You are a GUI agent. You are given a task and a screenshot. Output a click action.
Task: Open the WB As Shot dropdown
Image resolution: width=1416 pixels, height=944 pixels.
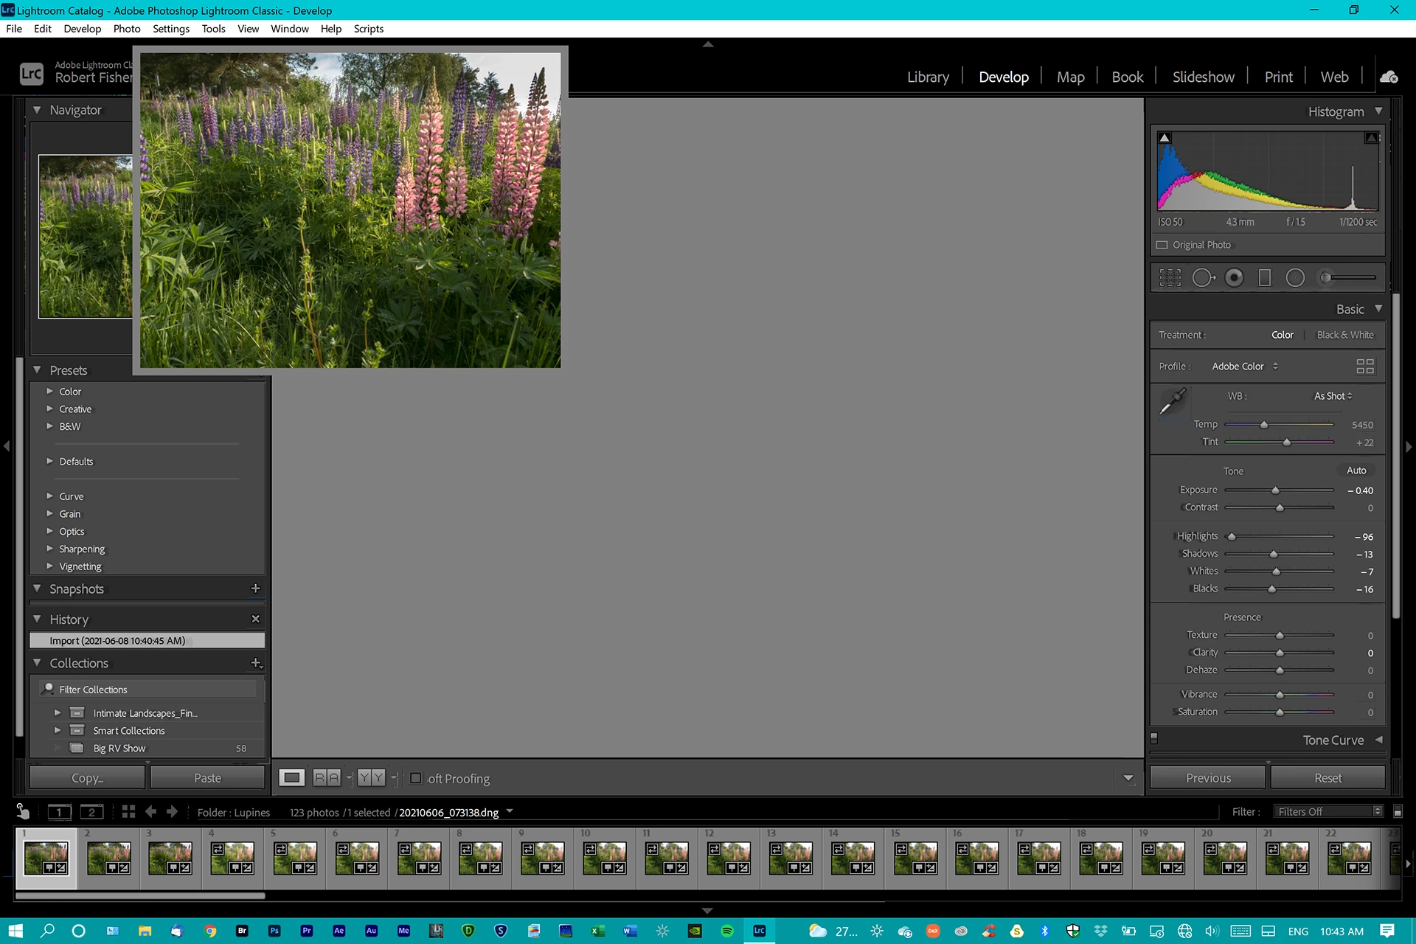point(1333,396)
